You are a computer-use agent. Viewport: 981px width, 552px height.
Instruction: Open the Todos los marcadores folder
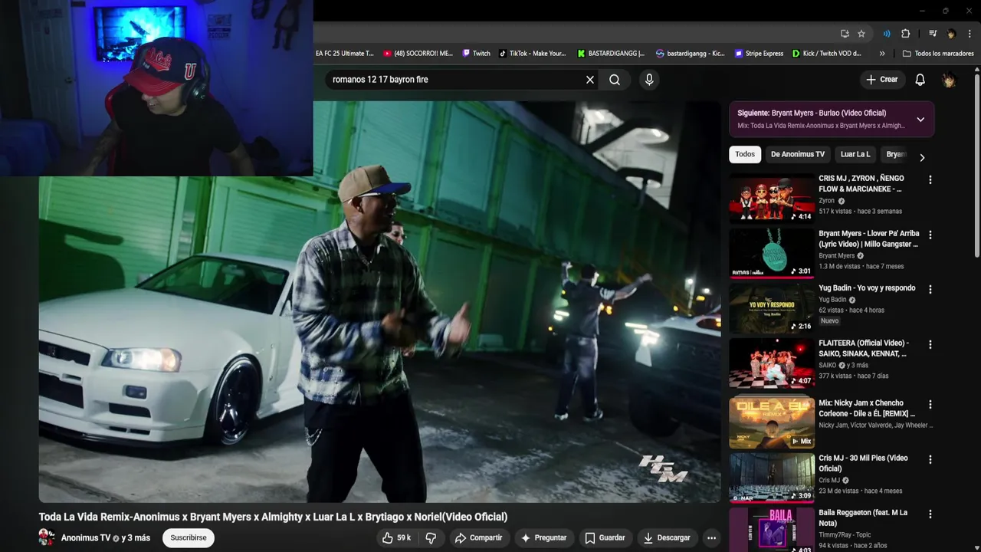pyautogui.click(x=938, y=54)
